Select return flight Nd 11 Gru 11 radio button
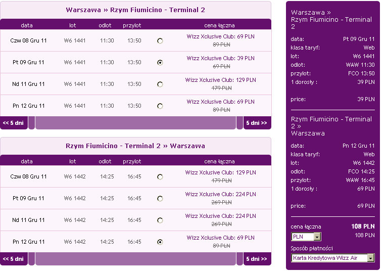The height and width of the screenshot is (273, 385). pyautogui.click(x=160, y=220)
